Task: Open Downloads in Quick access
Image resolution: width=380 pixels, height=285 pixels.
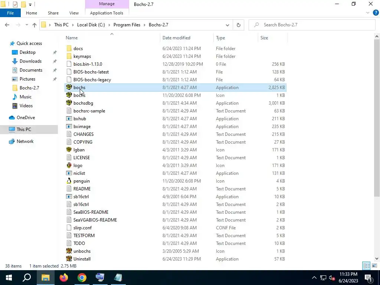Action: coord(30,61)
